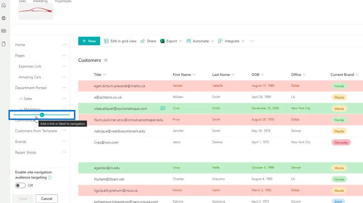This screenshot has width=363, height=203.
Task: Click the comment icon on vitae.aliquet row
Action: pos(163,108)
